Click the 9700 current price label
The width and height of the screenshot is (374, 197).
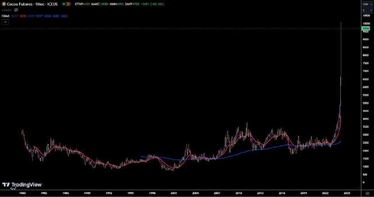(366, 29)
